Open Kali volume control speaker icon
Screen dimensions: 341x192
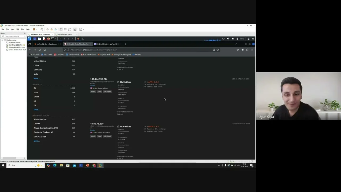pyautogui.click(x=228, y=39)
